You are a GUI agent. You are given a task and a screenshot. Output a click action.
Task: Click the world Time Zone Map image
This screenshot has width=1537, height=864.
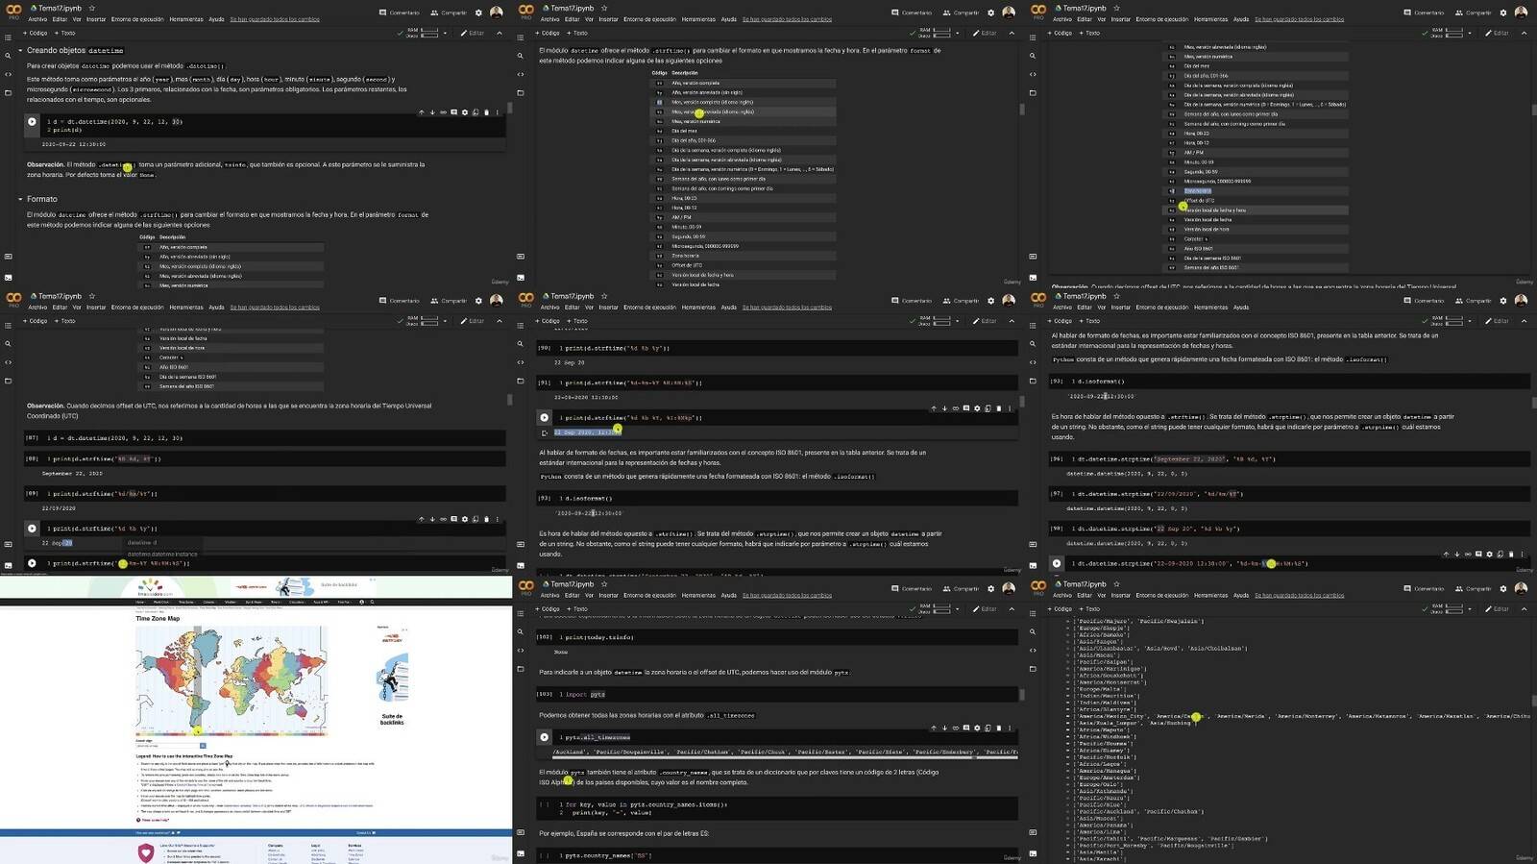[x=231, y=679]
